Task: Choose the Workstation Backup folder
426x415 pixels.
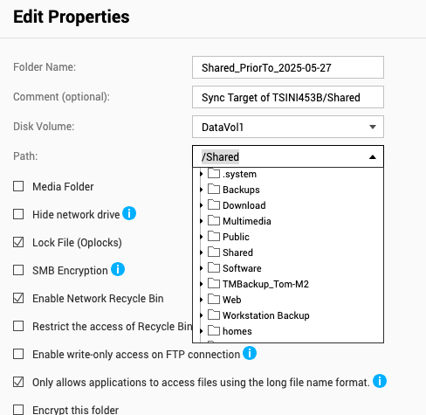Action: pos(266,315)
